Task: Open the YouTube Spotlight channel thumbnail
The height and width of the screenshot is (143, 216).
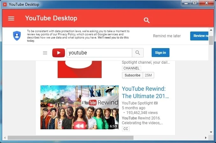Action: click(80, 69)
